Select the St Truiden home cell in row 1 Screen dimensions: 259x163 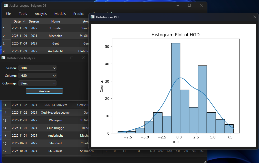tap(55, 28)
